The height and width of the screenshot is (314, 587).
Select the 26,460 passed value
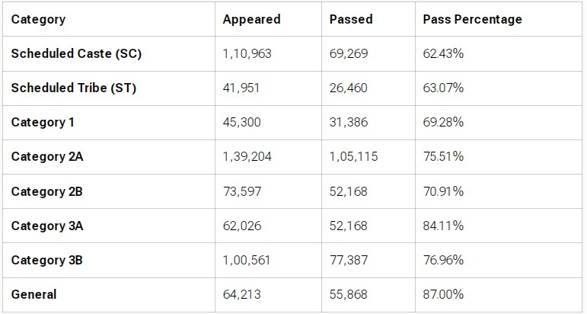point(348,88)
